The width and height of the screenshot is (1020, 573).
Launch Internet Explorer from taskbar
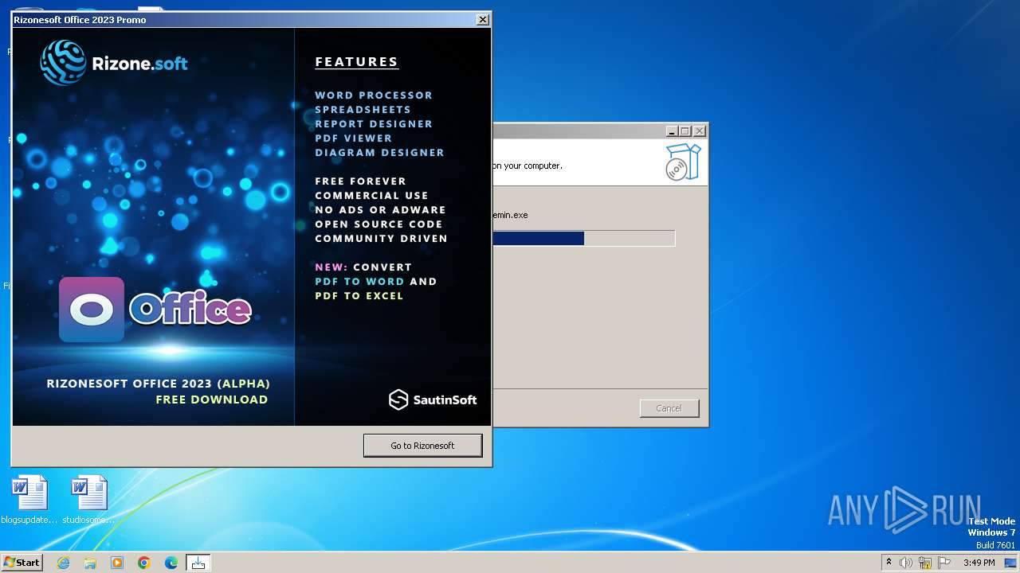point(63,563)
